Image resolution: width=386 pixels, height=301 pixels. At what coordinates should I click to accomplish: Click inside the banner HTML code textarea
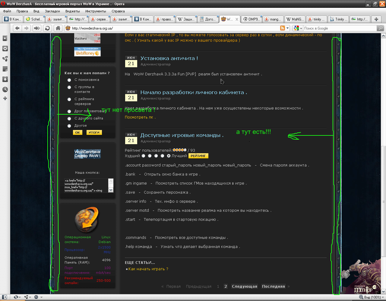click(x=86, y=185)
